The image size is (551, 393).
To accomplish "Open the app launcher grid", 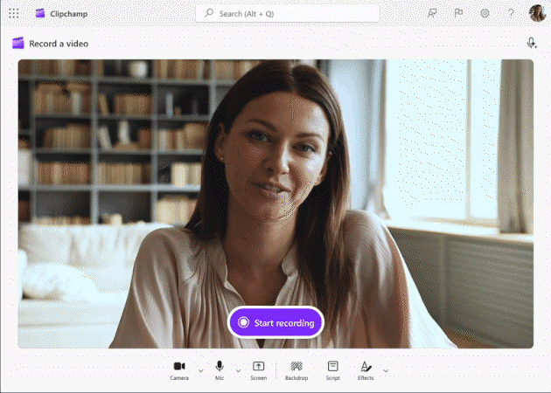I will 14,14.
